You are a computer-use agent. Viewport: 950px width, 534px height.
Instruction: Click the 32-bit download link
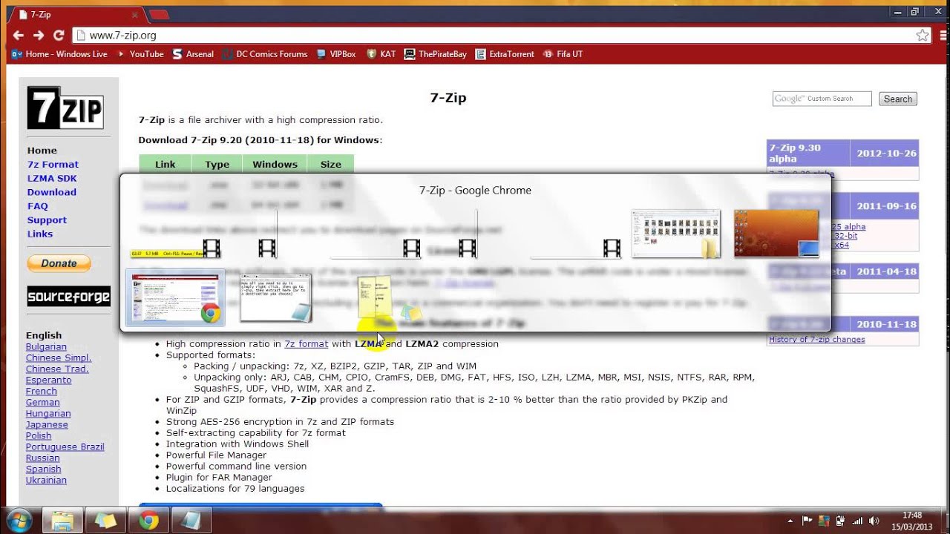click(x=845, y=236)
